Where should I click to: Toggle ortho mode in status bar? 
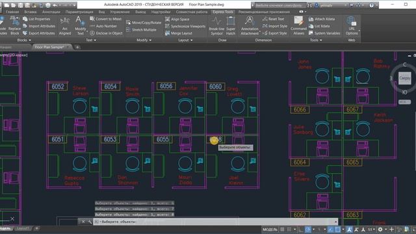point(300,229)
